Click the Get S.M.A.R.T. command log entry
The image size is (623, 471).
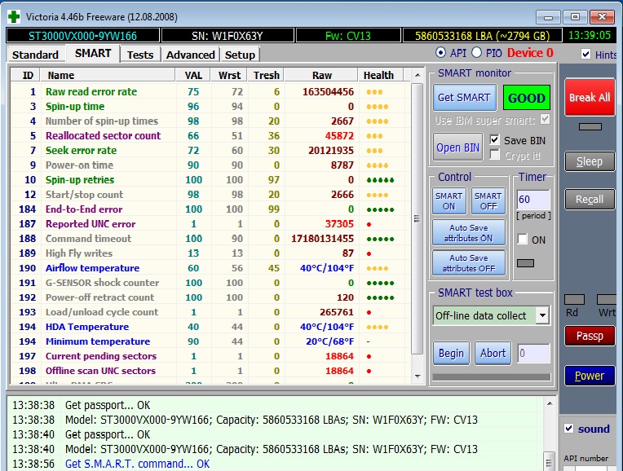pos(138,464)
